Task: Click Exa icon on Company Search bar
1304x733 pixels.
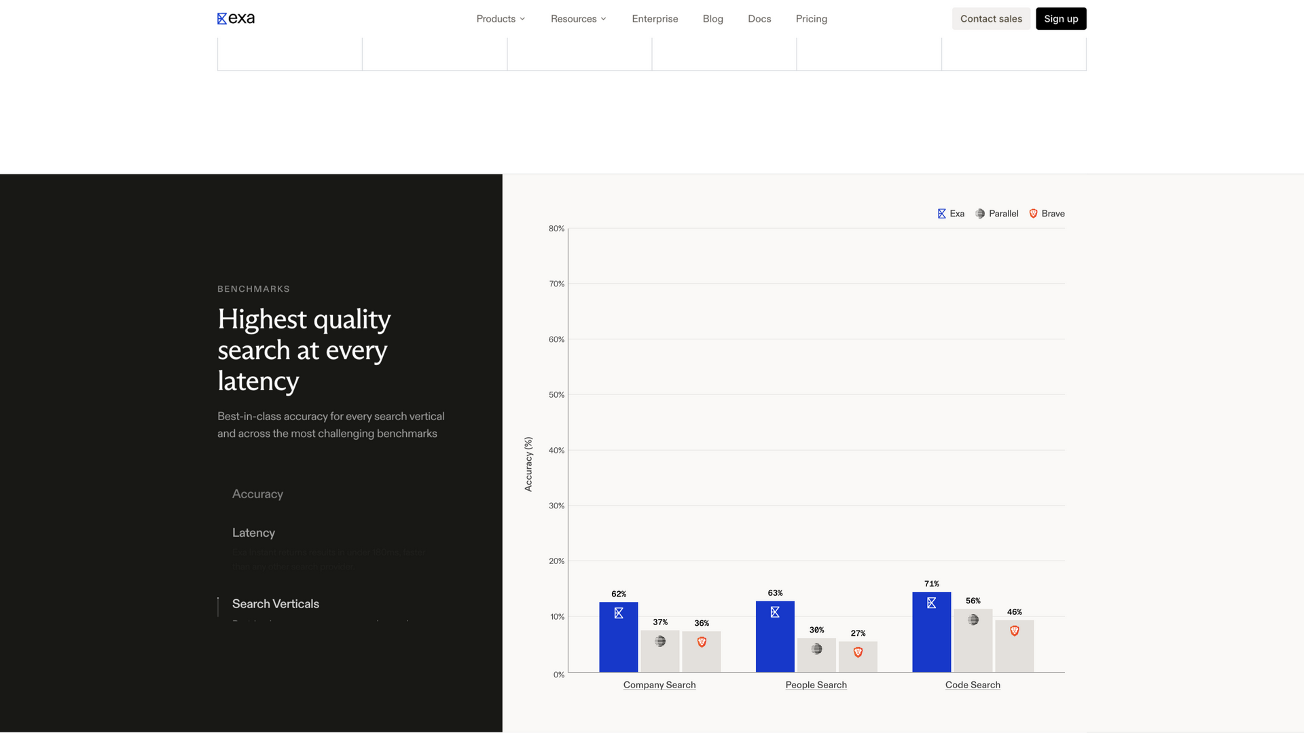Action: (x=619, y=613)
